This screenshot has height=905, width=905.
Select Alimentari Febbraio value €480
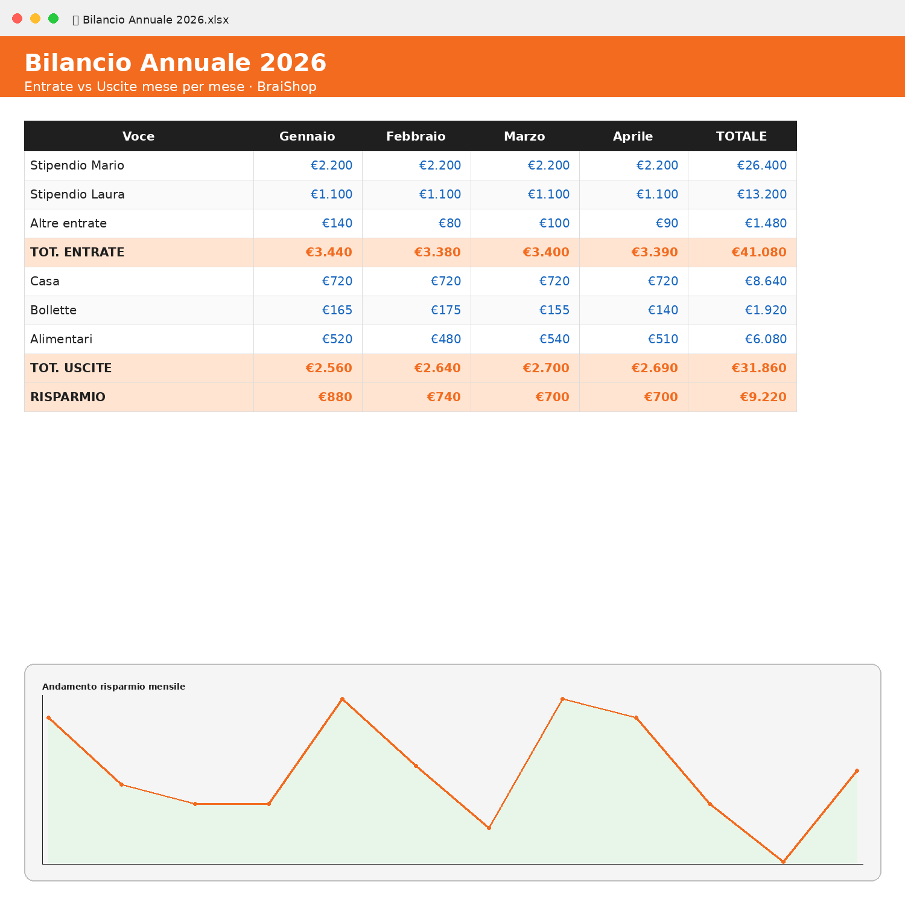tap(416, 339)
